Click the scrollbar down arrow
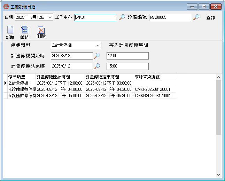Viewport: 225px width, 181px height. (218, 174)
